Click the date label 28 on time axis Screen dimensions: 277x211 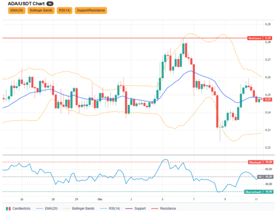(53, 199)
